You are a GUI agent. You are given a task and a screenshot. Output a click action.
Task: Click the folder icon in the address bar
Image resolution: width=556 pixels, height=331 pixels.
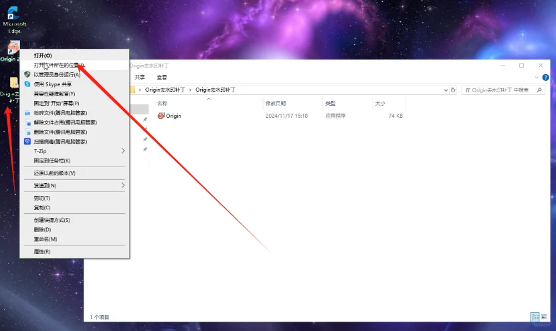pos(132,90)
